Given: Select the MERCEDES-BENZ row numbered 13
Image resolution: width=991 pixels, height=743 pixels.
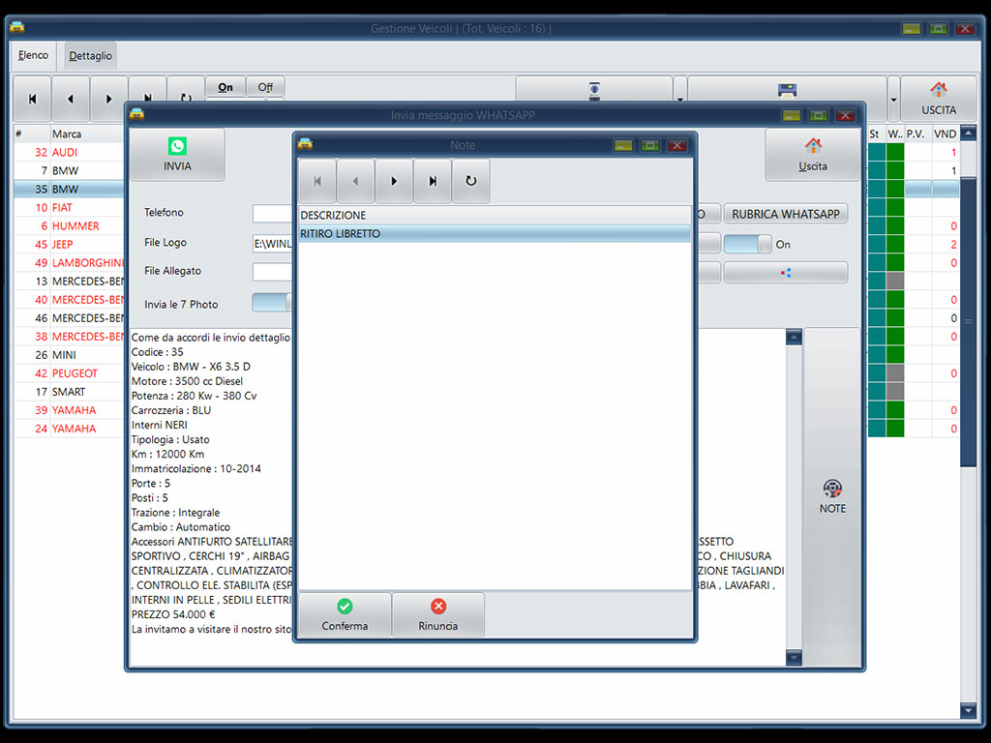Looking at the screenshot, I should (70, 282).
